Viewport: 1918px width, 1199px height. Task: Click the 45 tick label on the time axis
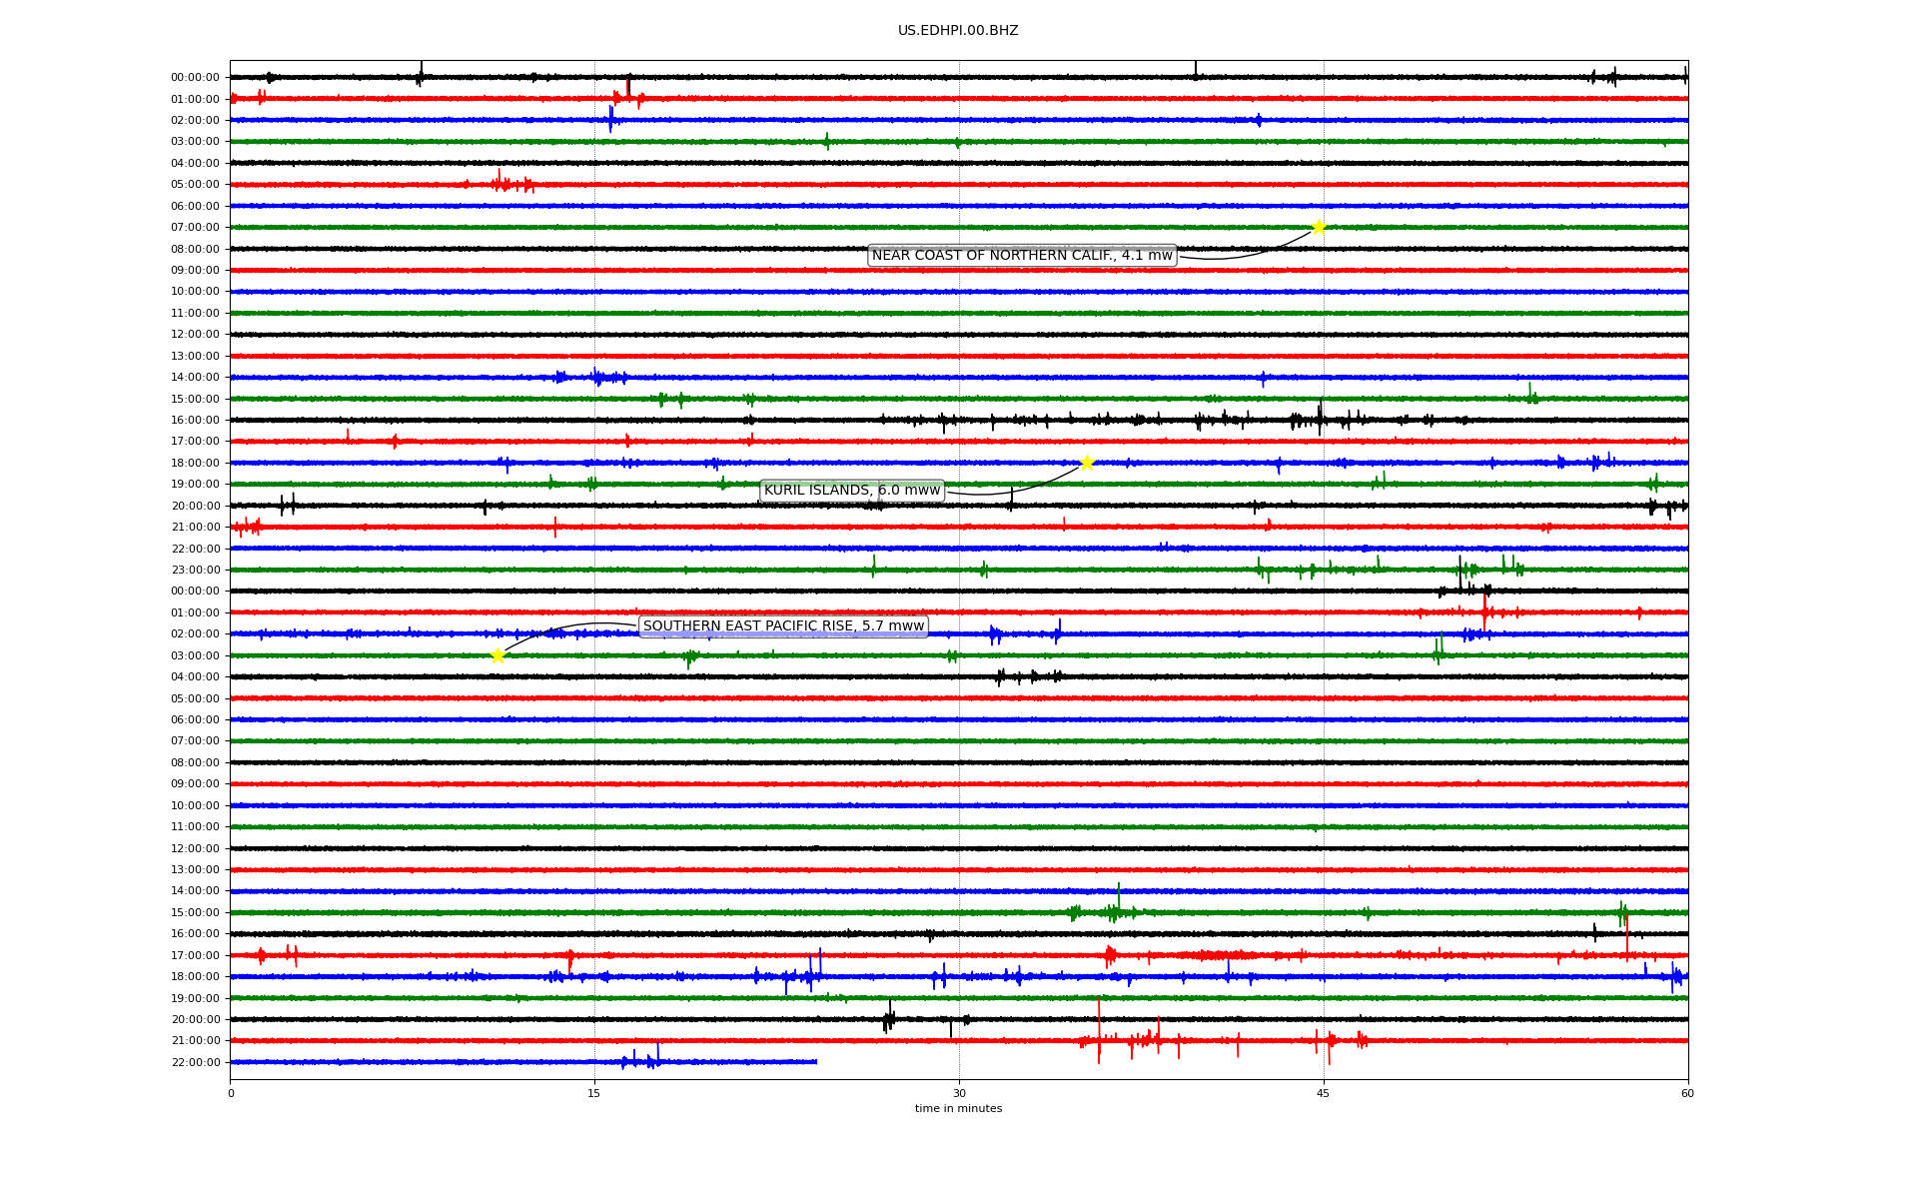pyautogui.click(x=1324, y=1093)
